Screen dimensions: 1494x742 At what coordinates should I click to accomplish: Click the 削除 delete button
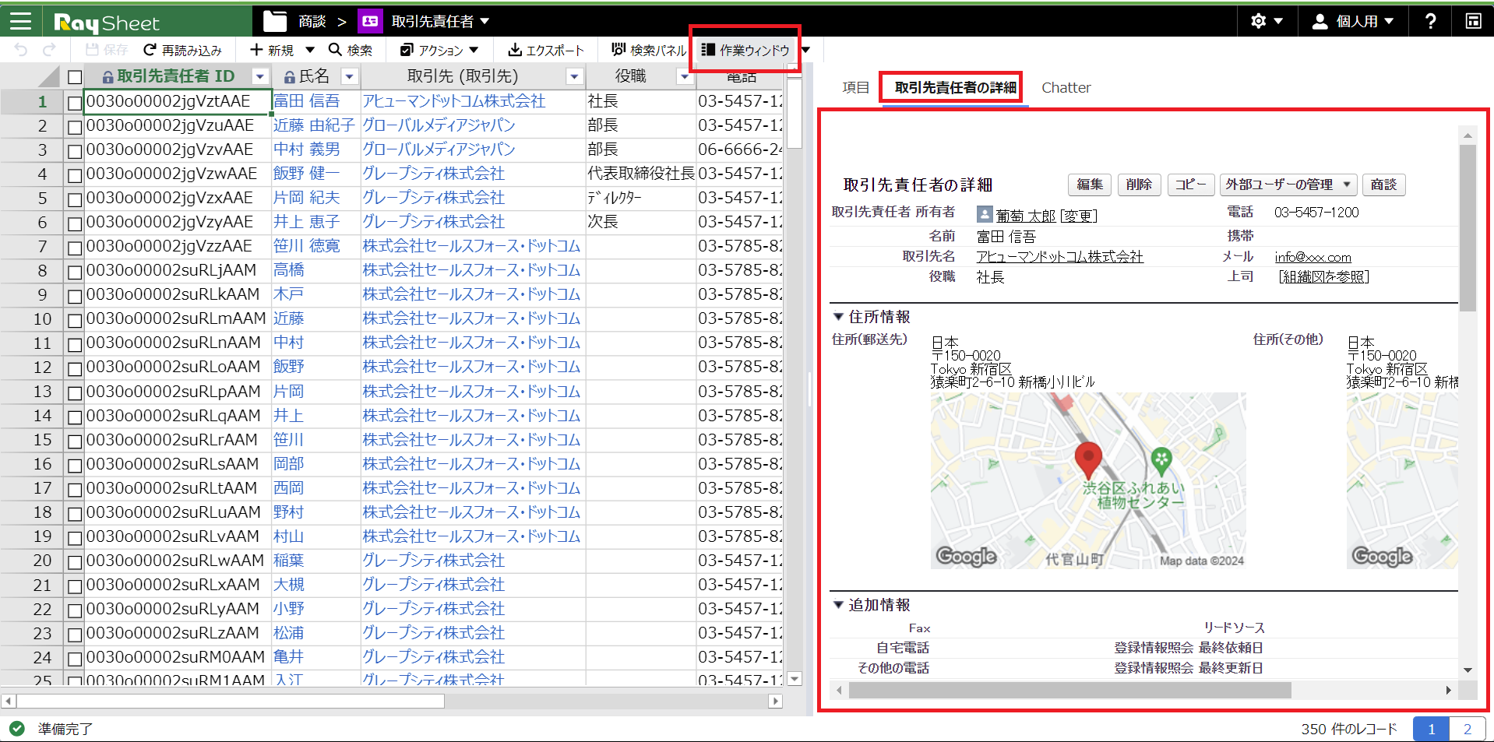1139,185
